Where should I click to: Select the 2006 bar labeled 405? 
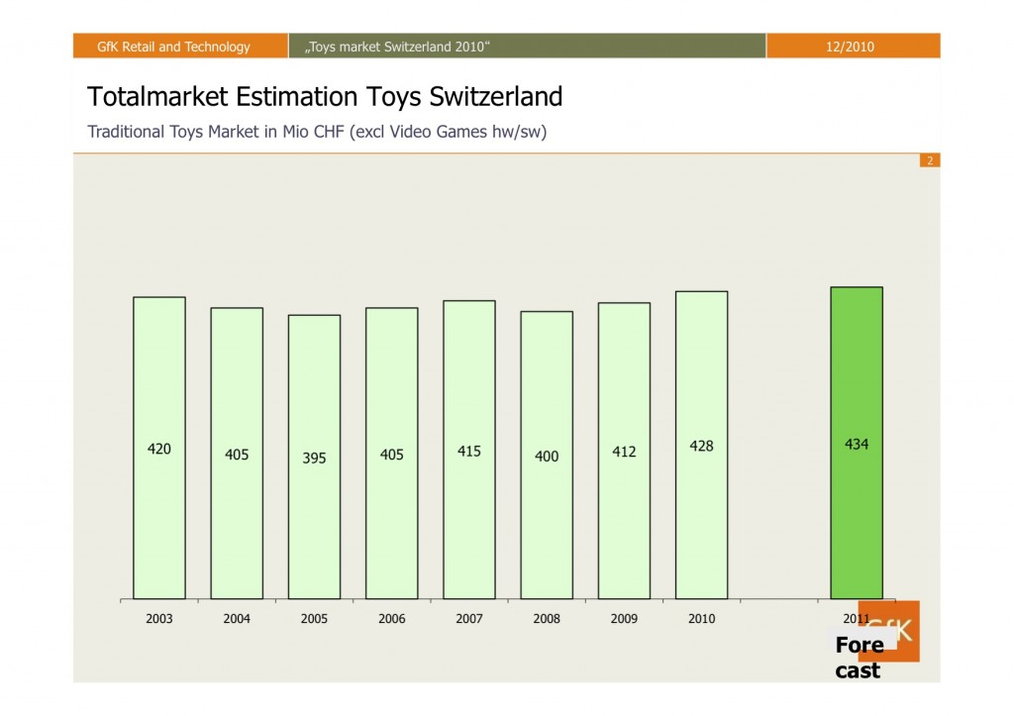point(392,453)
